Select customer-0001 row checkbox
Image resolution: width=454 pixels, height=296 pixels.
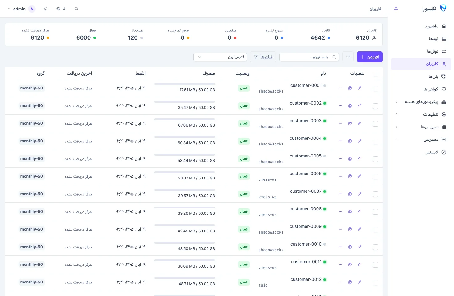click(375, 88)
